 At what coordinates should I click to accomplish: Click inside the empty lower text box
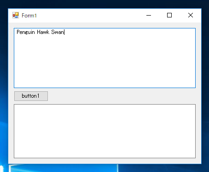104,131
